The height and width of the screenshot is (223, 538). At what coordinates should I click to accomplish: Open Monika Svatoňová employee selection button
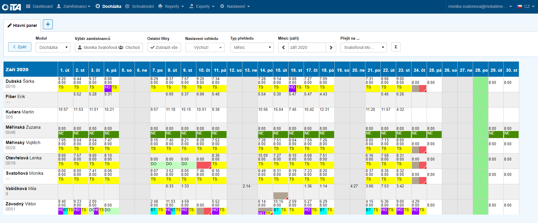tap(109, 47)
